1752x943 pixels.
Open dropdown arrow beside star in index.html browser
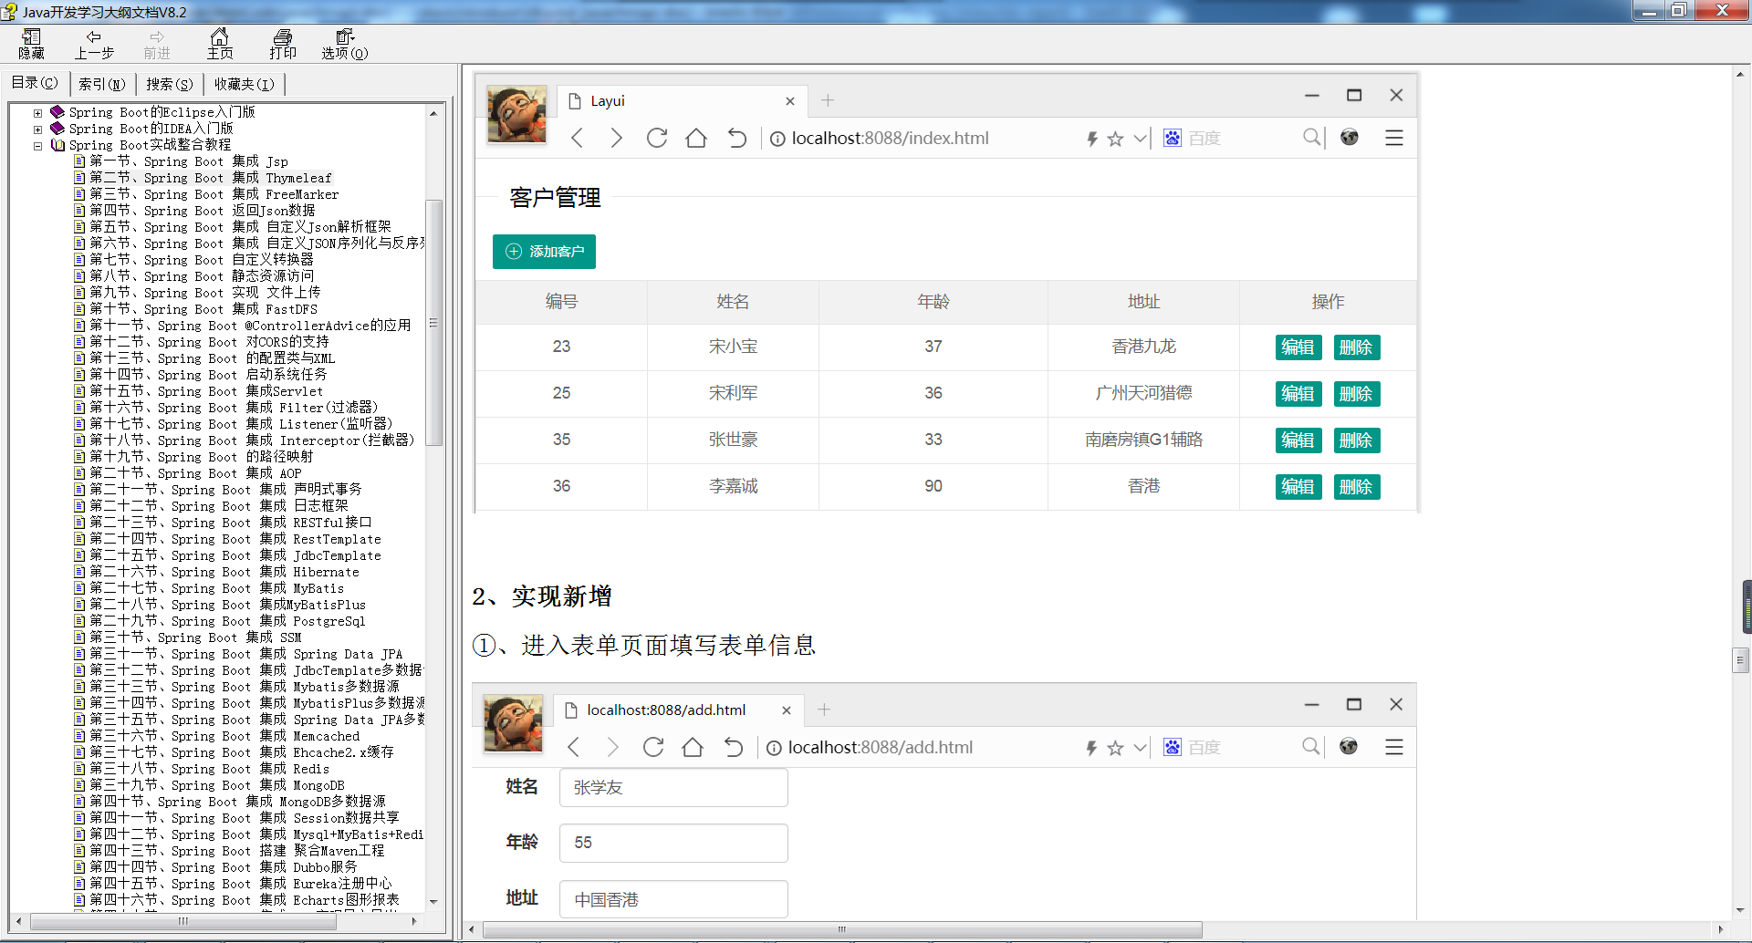point(1140,139)
